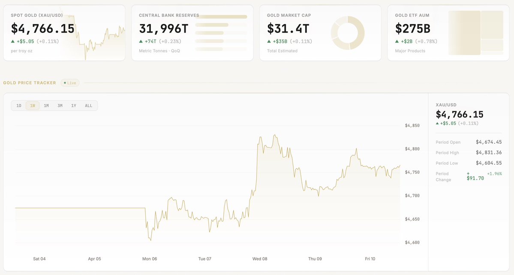Click the green dot in the Live badge
The image size is (514, 275).
click(x=65, y=83)
